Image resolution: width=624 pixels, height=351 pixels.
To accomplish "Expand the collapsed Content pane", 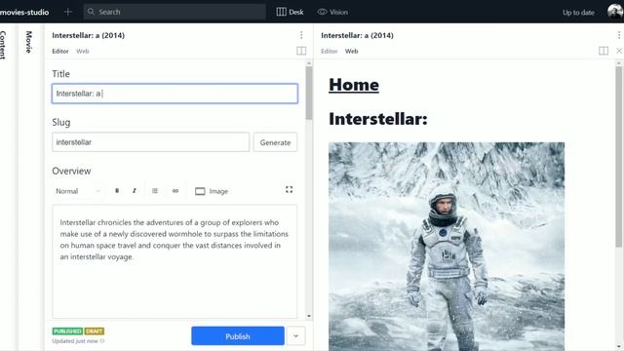I will (4, 45).
